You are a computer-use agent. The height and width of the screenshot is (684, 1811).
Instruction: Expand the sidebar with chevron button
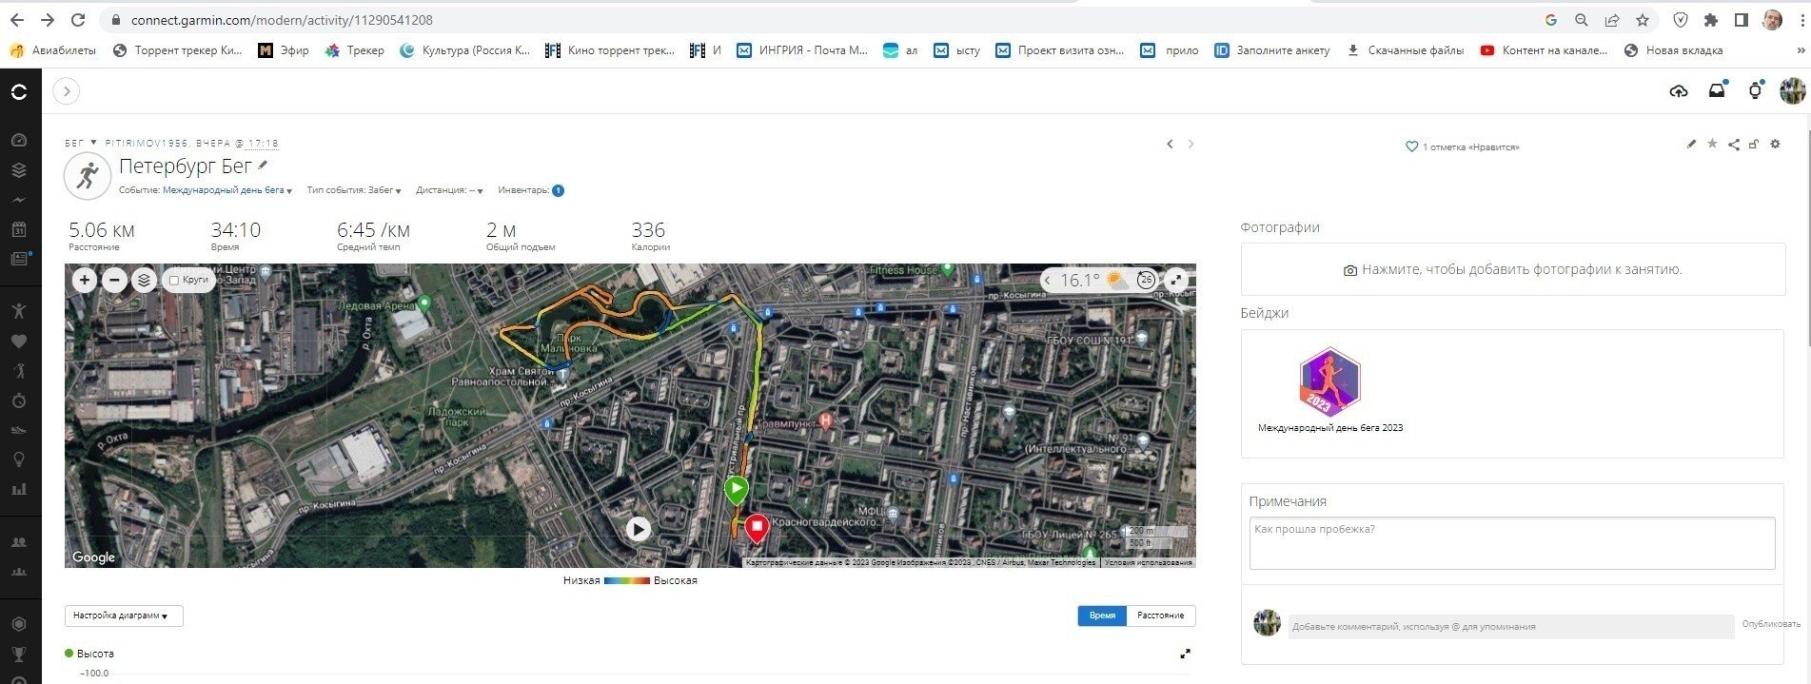coord(67,91)
